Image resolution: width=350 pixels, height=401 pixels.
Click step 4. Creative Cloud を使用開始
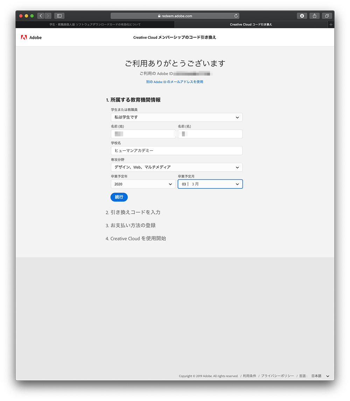click(136, 238)
